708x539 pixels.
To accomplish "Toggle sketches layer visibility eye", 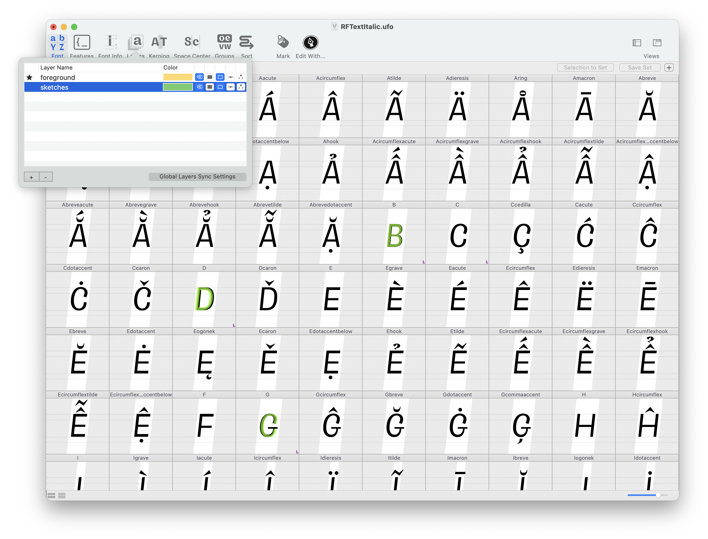I will click(x=199, y=87).
